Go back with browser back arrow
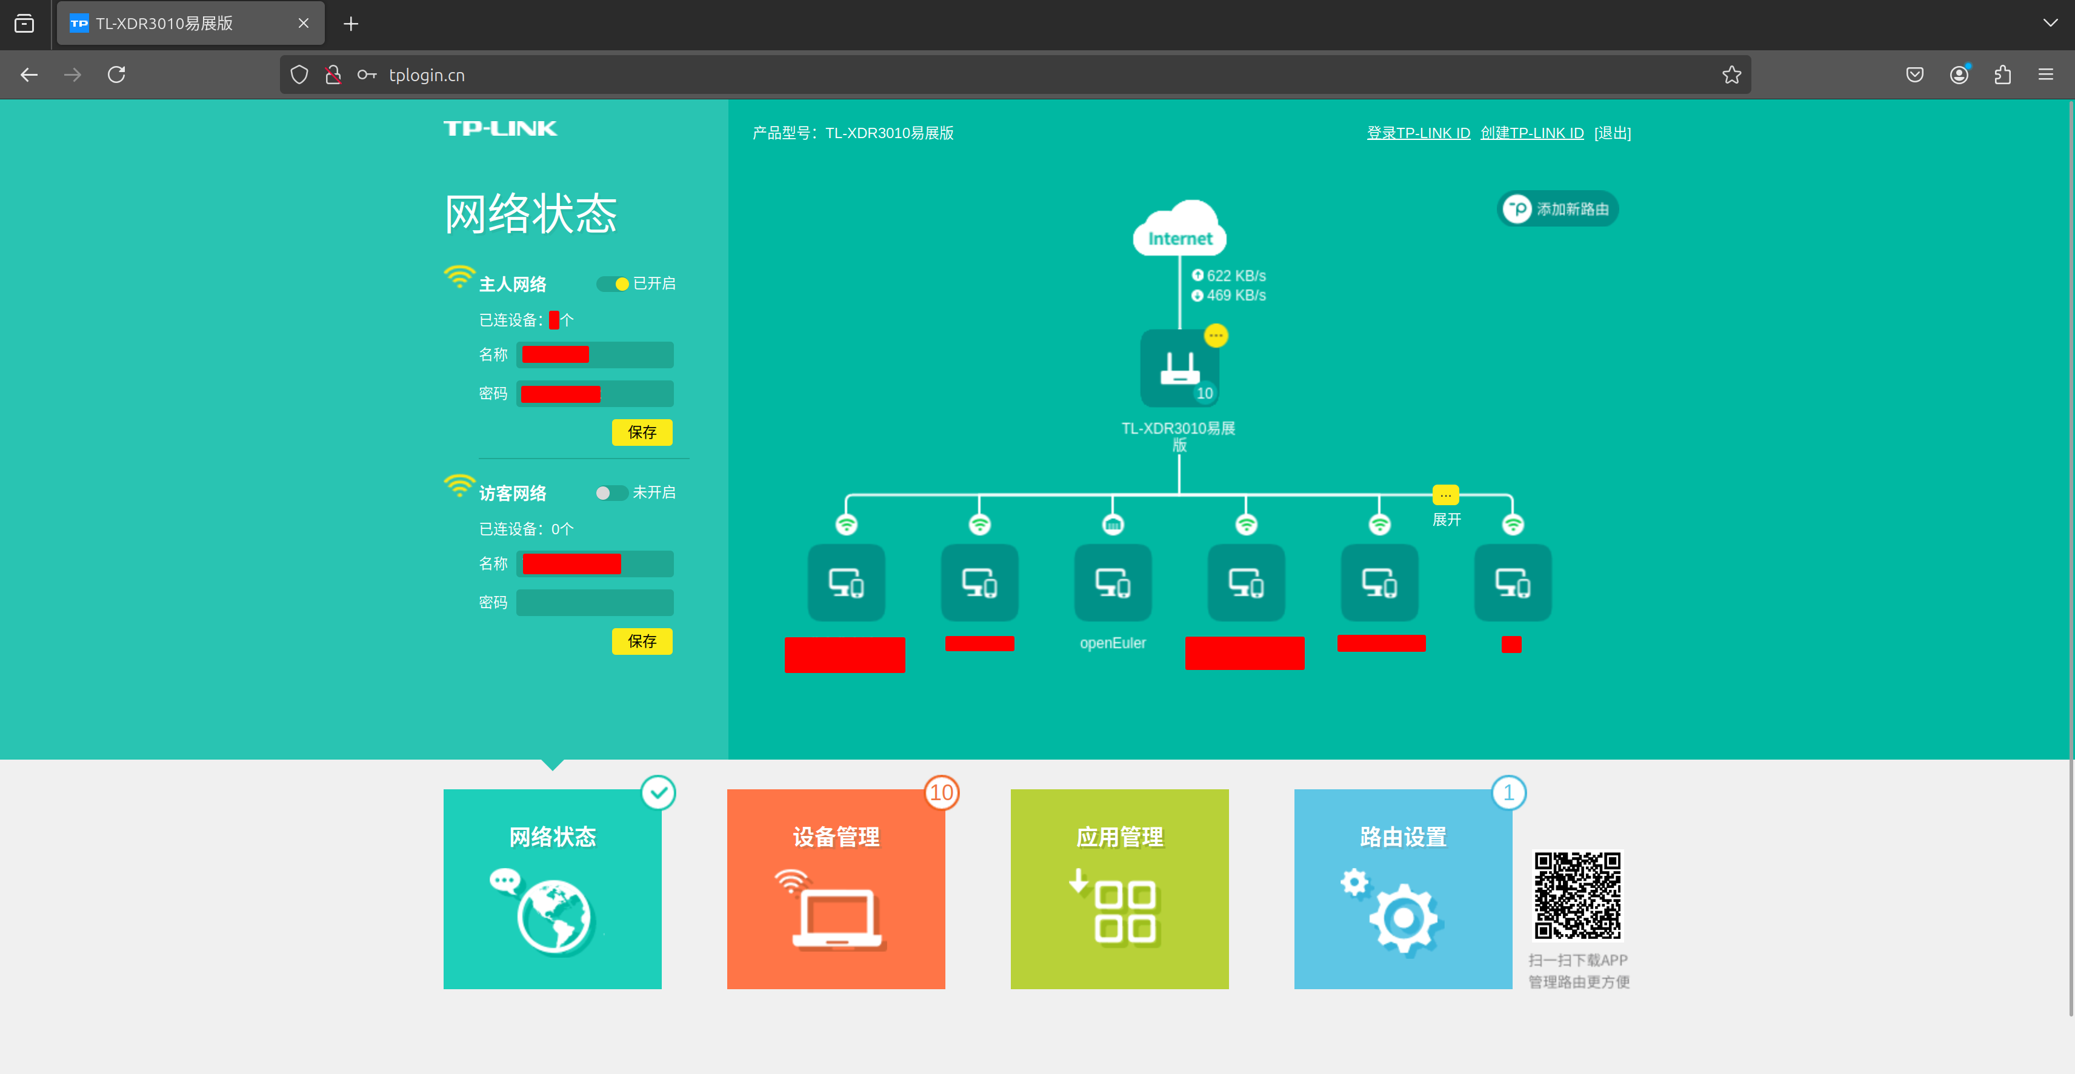This screenshot has height=1074, width=2075. click(x=29, y=75)
